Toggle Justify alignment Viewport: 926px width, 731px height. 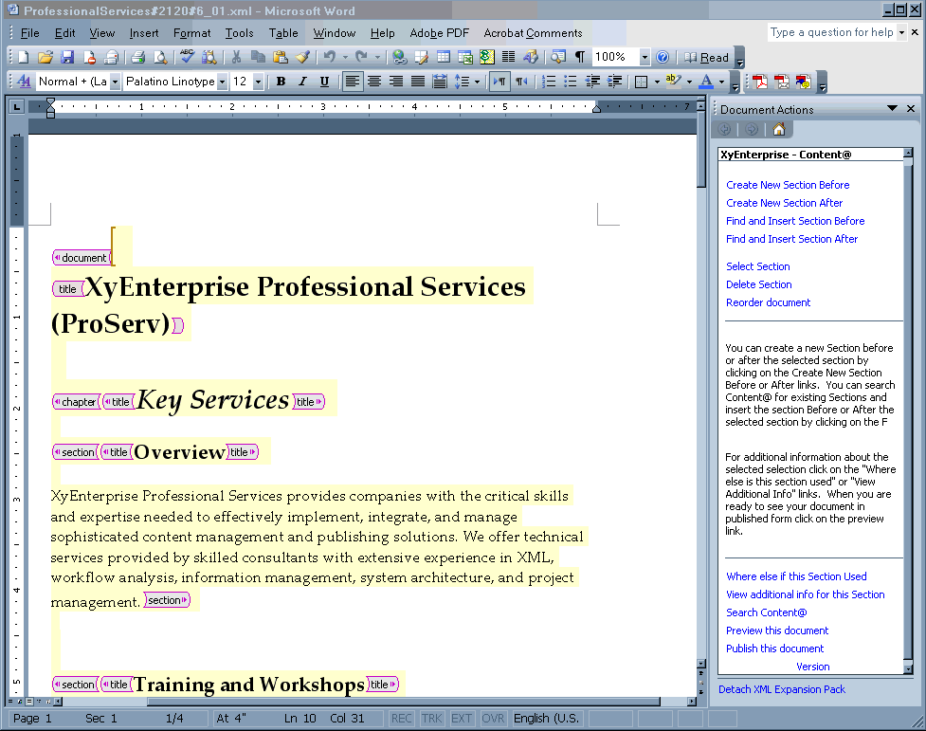coord(418,82)
